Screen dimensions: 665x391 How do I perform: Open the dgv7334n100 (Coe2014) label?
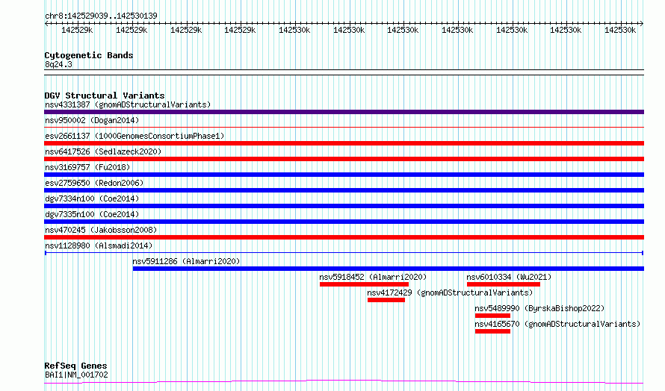(92, 198)
